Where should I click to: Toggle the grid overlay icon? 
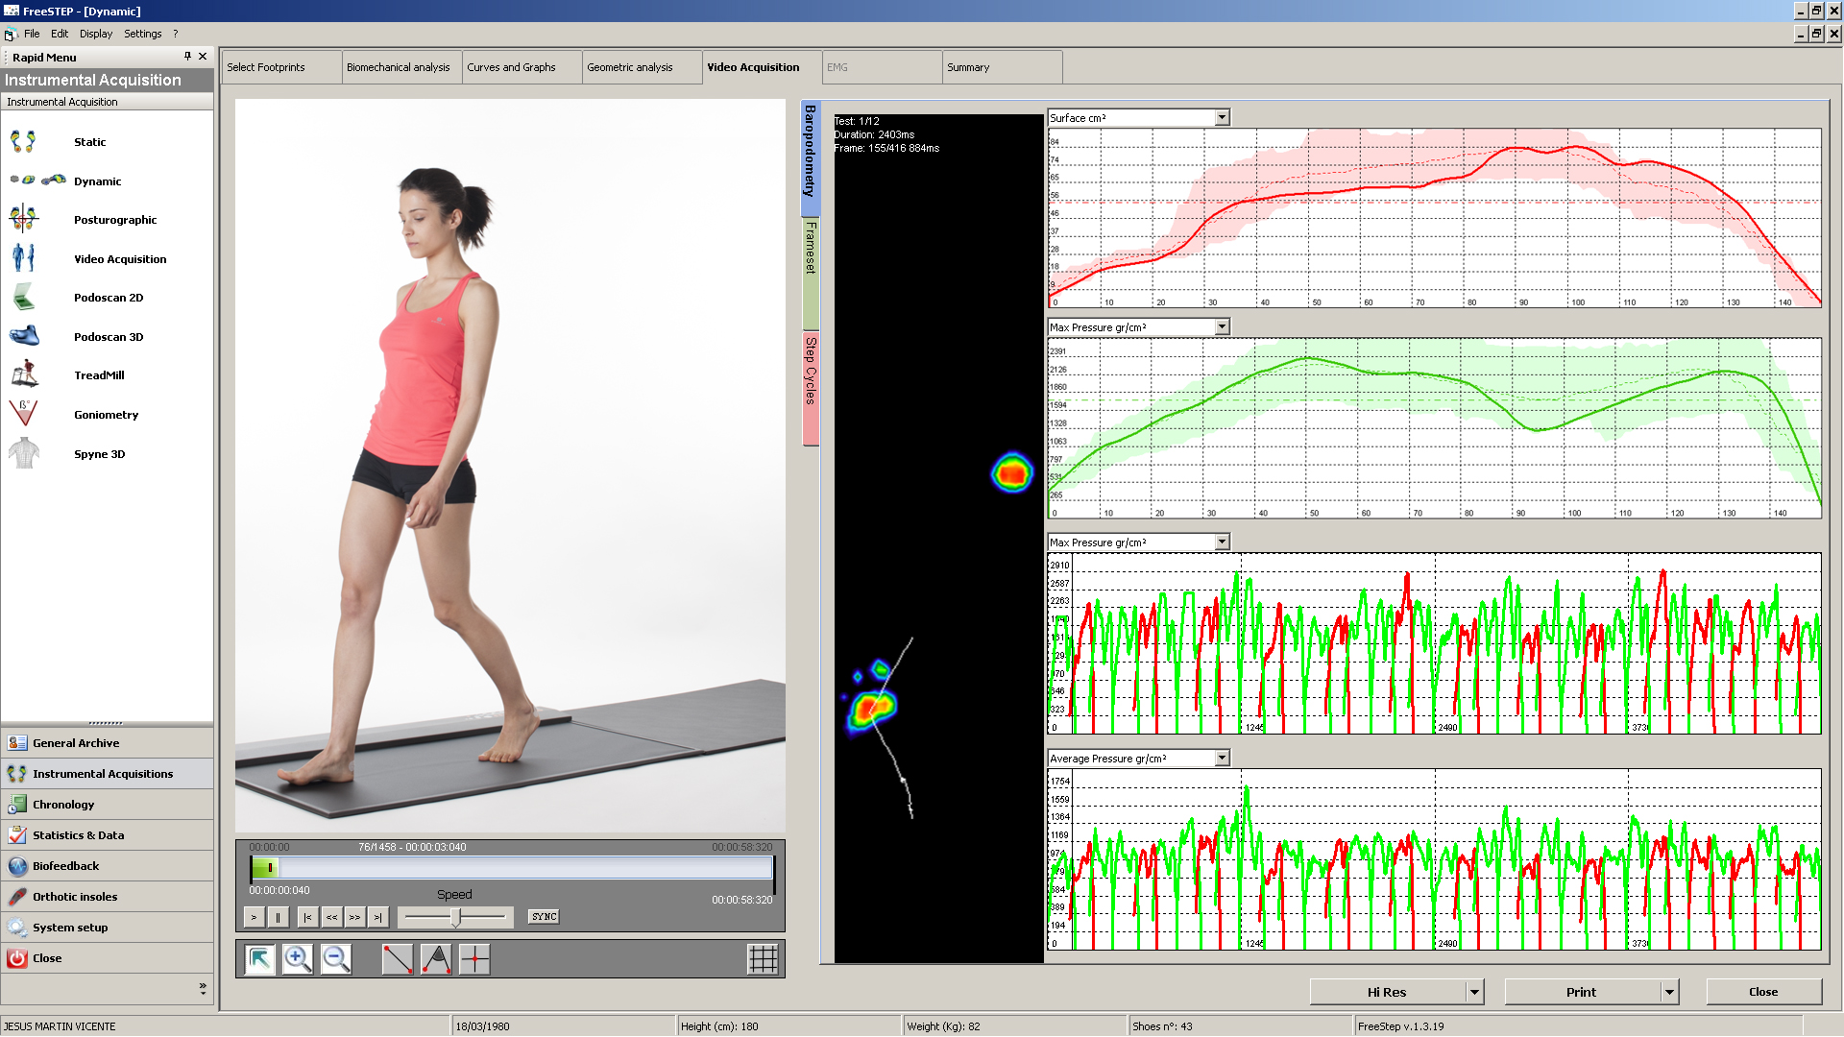763,959
